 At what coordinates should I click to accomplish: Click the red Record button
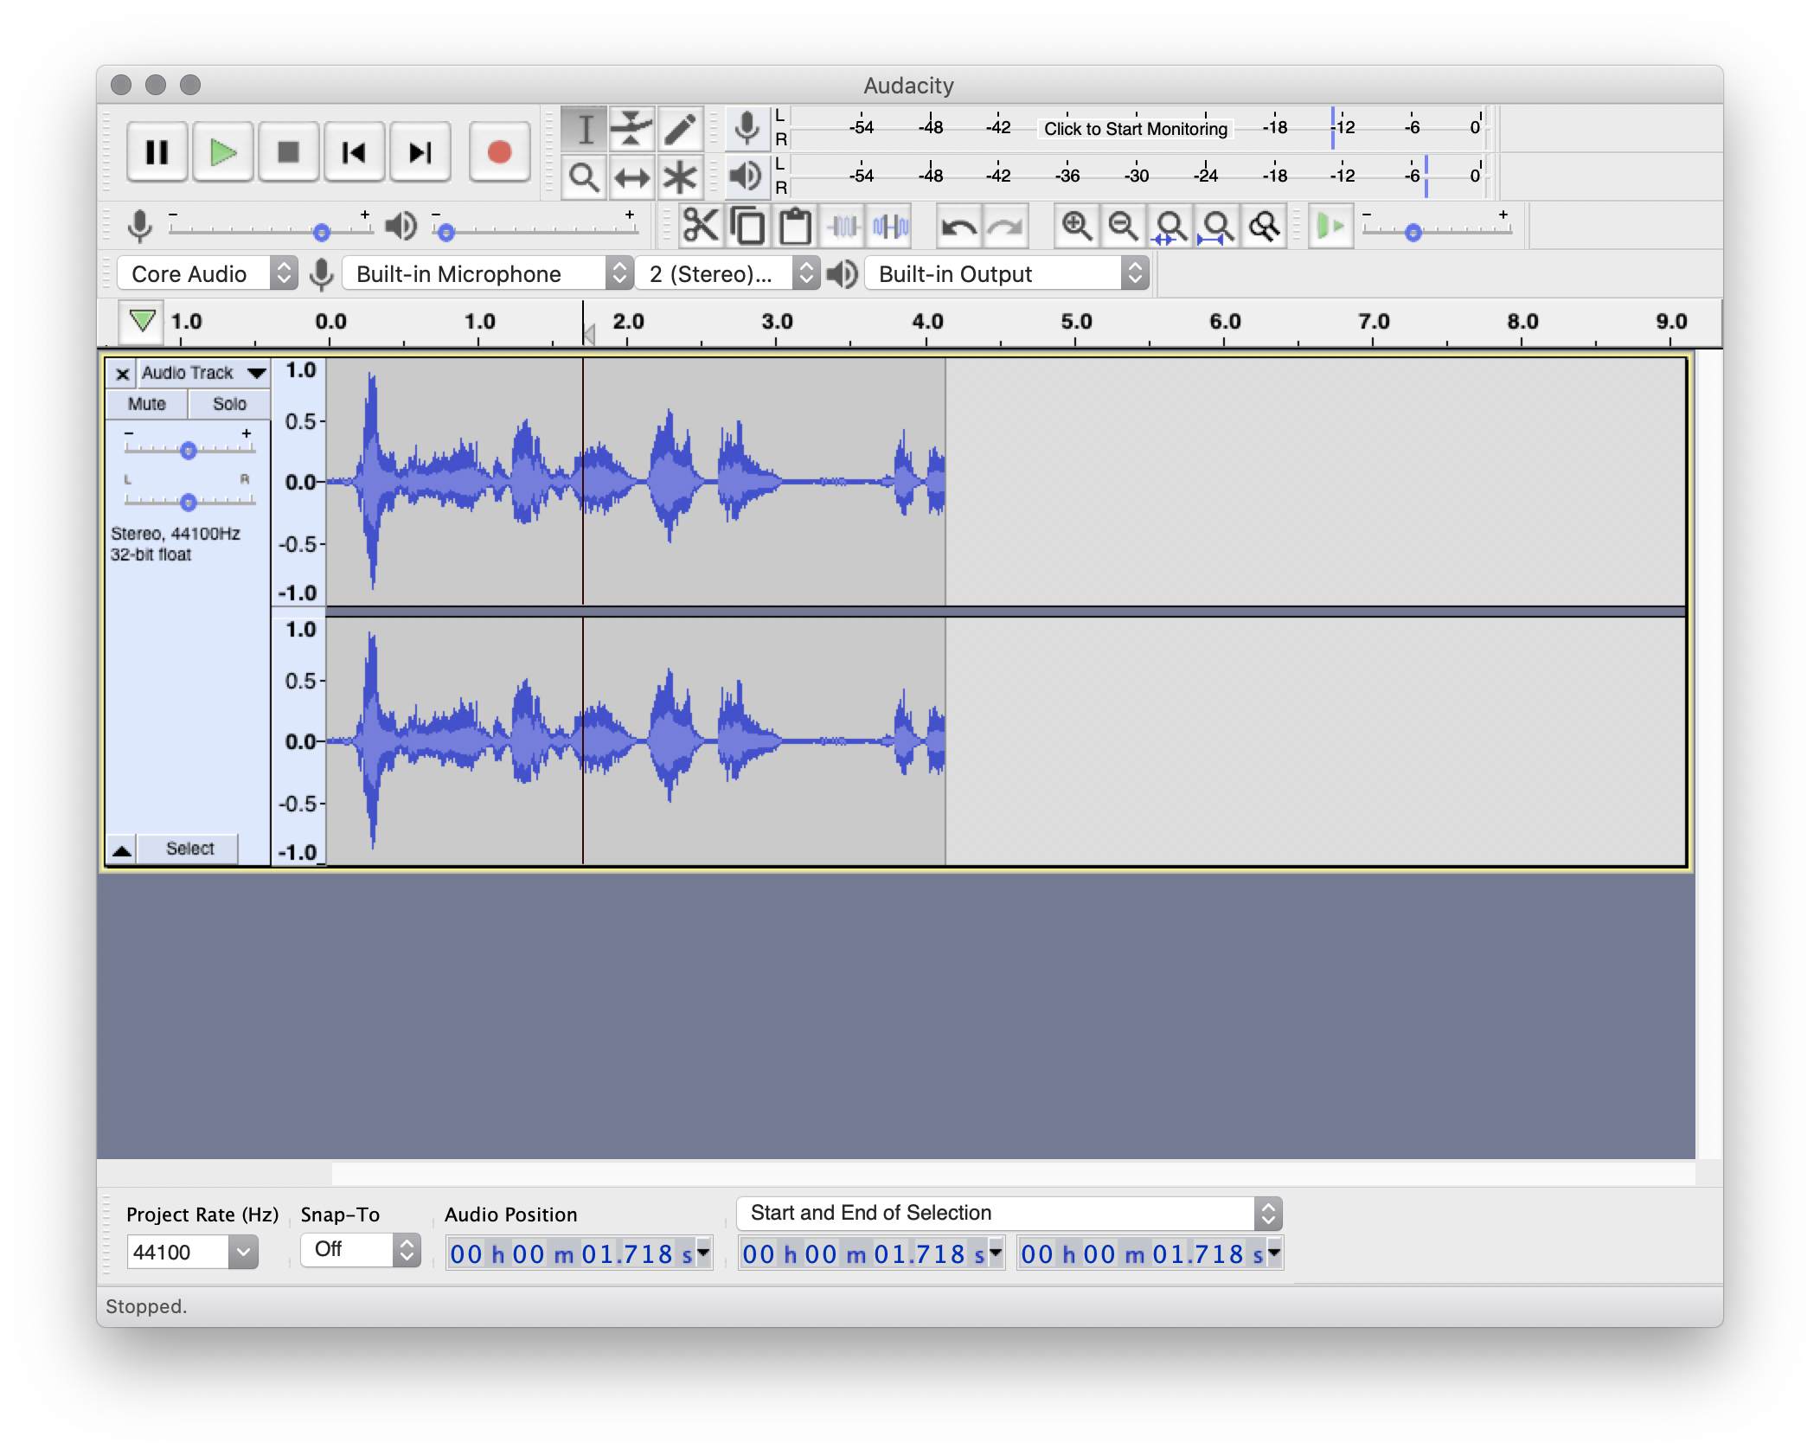499,153
